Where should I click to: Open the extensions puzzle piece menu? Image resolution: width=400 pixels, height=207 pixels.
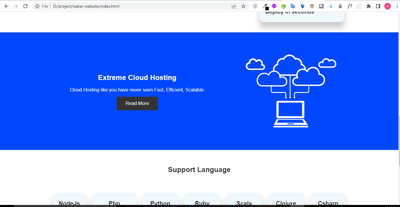pyautogui.click(x=369, y=6)
